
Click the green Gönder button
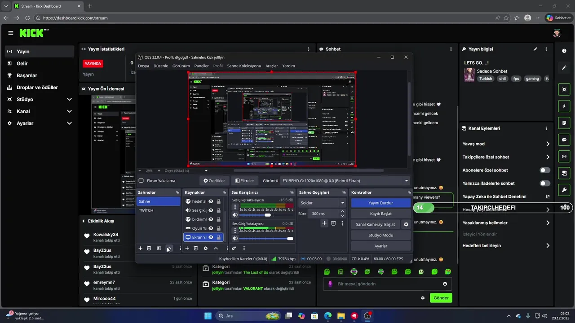point(441,298)
